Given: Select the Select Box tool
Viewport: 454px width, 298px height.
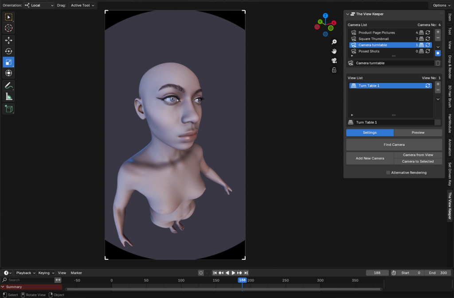Looking at the screenshot, I should pos(9,17).
